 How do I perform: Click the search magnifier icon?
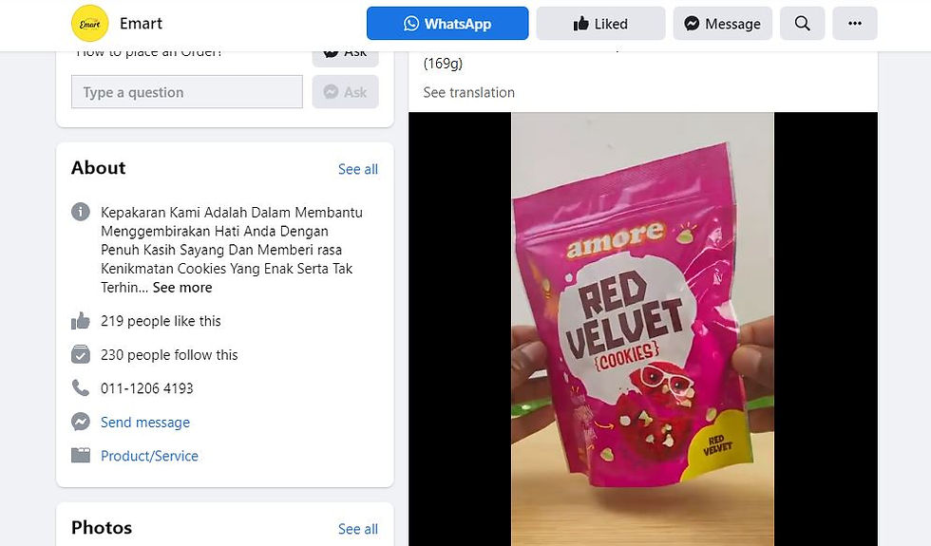tap(802, 23)
